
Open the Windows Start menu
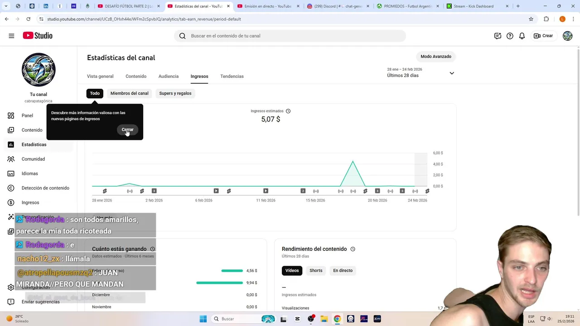tap(203, 319)
